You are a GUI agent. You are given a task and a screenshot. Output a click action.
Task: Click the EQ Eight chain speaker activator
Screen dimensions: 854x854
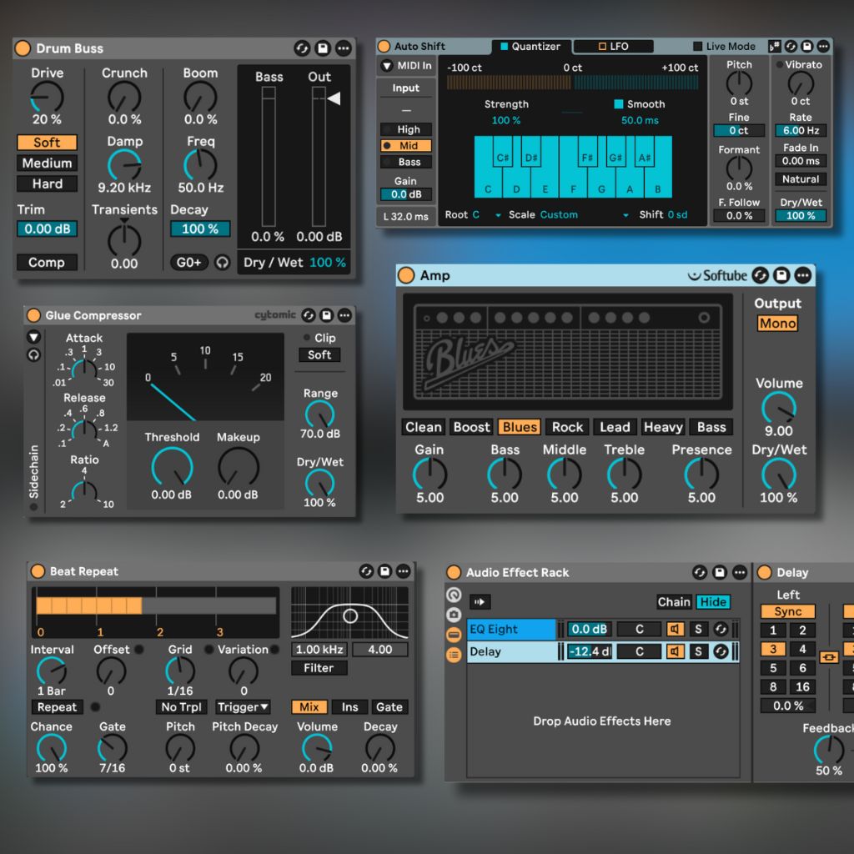coord(676,630)
